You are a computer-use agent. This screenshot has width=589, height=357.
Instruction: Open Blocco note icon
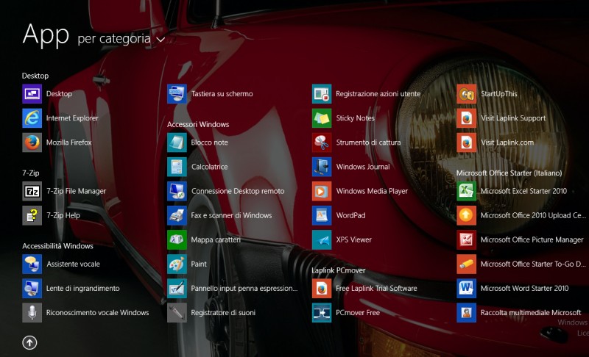pos(177,143)
